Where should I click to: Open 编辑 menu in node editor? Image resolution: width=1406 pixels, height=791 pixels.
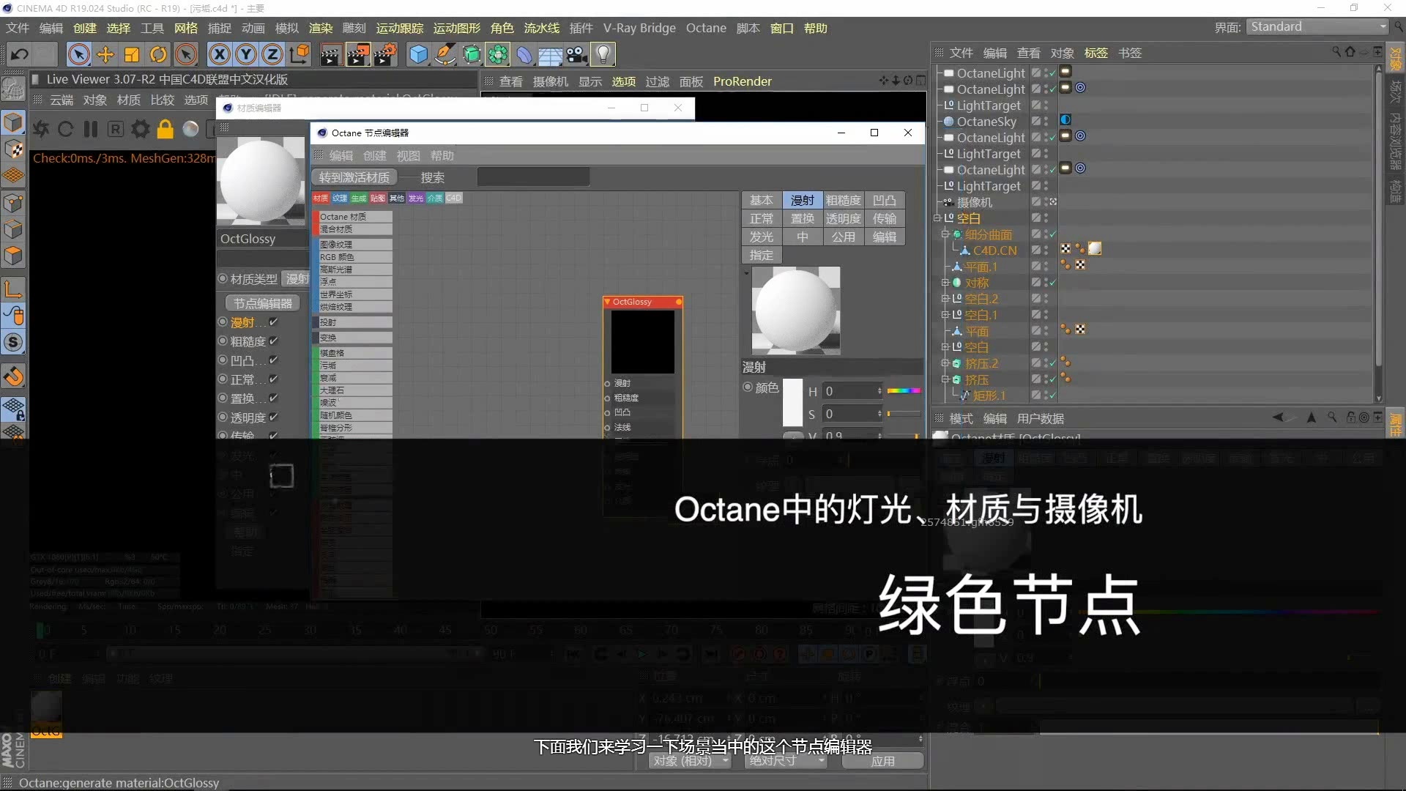tap(341, 156)
